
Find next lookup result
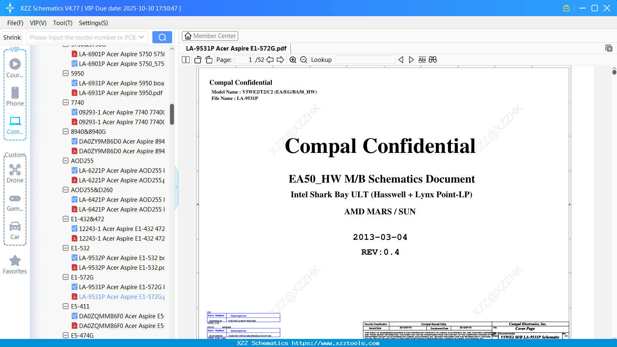point(412,60)
